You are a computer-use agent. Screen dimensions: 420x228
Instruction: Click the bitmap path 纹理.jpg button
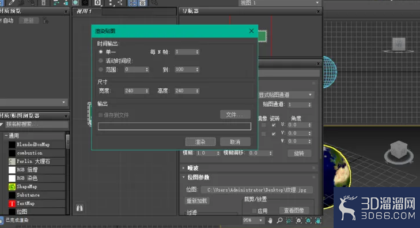[256, 190]
